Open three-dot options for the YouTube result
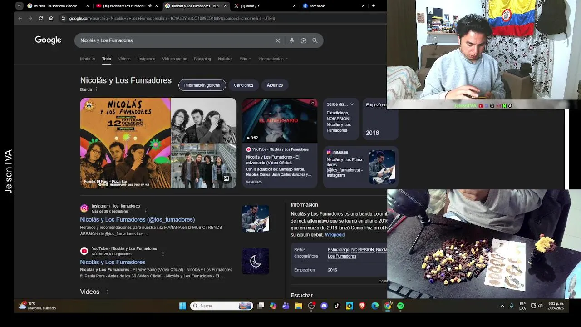This screenshot has width=581, height=327. click(163, 254)
